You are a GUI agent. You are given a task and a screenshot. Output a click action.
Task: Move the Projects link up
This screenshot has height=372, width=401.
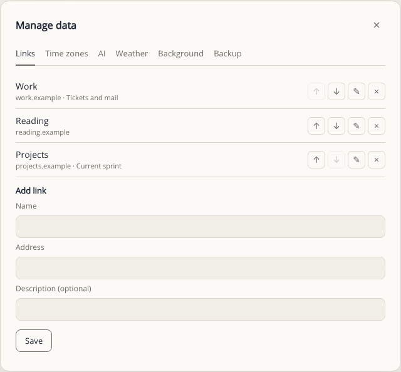(x=316, y=160)
